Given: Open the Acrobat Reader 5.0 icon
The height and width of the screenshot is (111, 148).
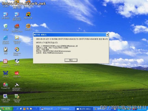Looking at the screenshot, I should click(x=6, y=63).
